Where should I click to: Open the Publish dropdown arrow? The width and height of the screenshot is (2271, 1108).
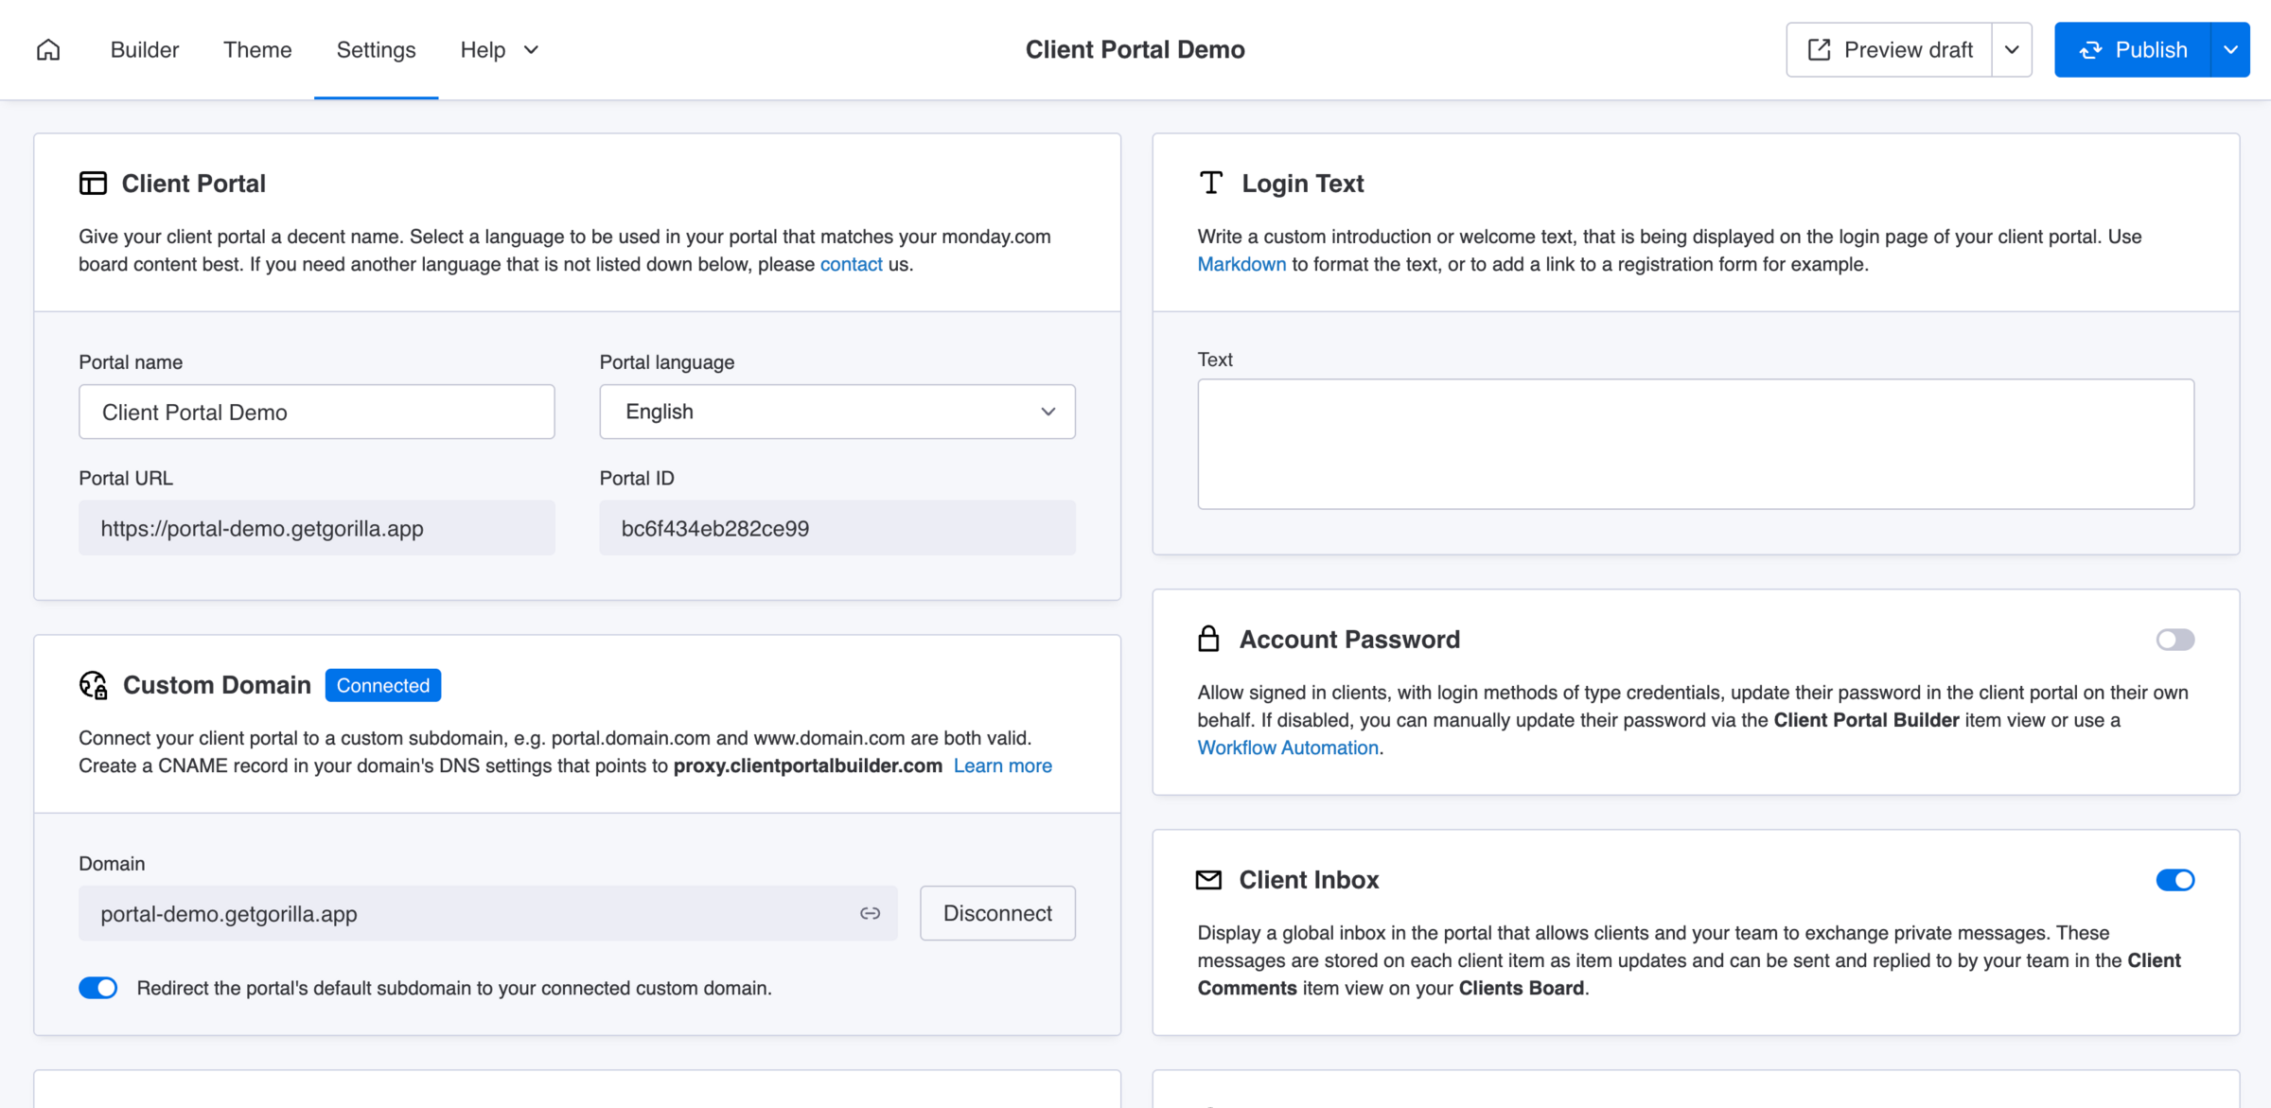[2230, 49]
